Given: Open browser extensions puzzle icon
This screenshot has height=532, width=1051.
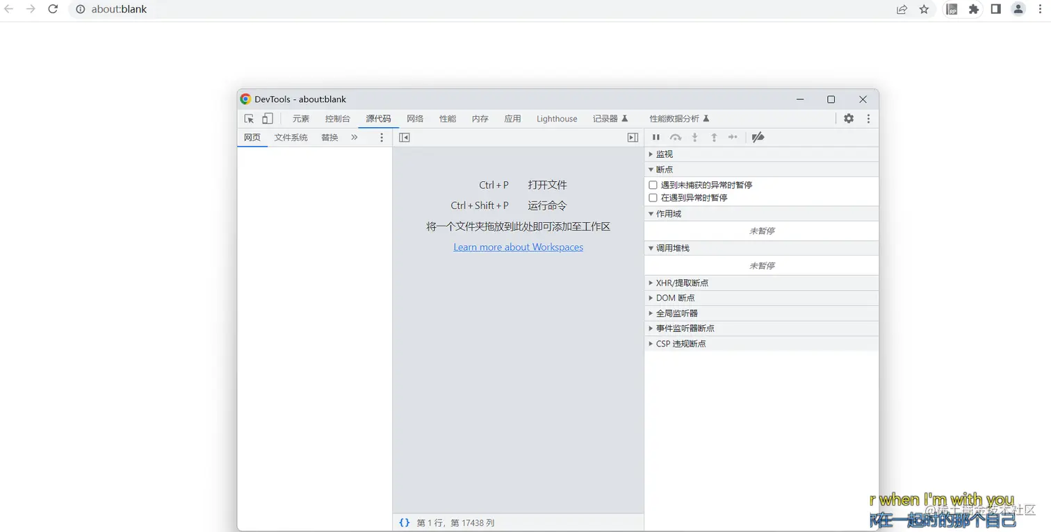Looking at the screenshot, I should (974, 10).
